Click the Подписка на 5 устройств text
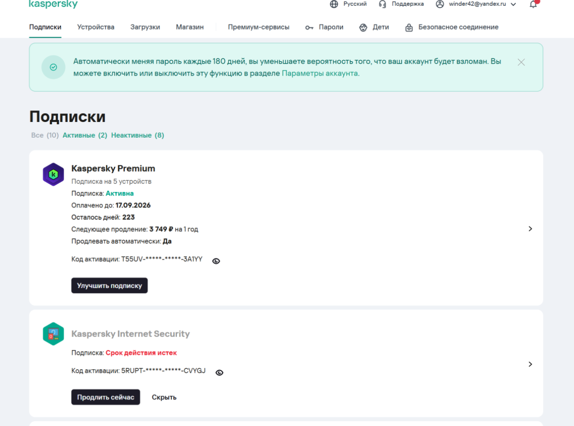 111,182
